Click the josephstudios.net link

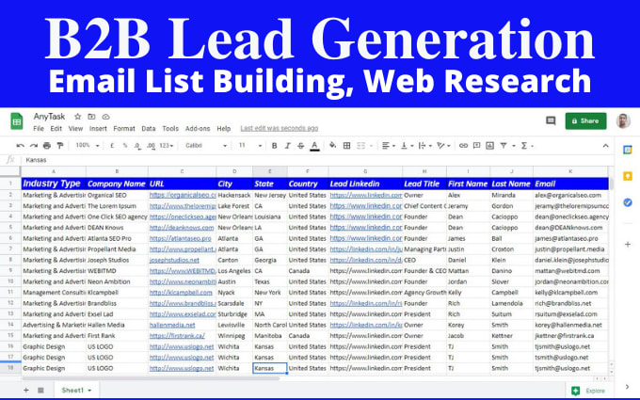coord(174,260)
